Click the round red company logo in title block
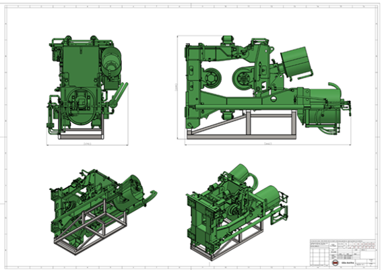 (x=335, y=263)
